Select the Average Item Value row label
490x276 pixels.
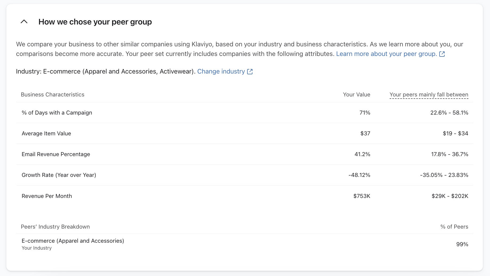pos(46,133)
